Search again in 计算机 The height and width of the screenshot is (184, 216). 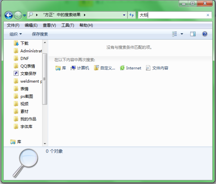(x=80, y=68)
